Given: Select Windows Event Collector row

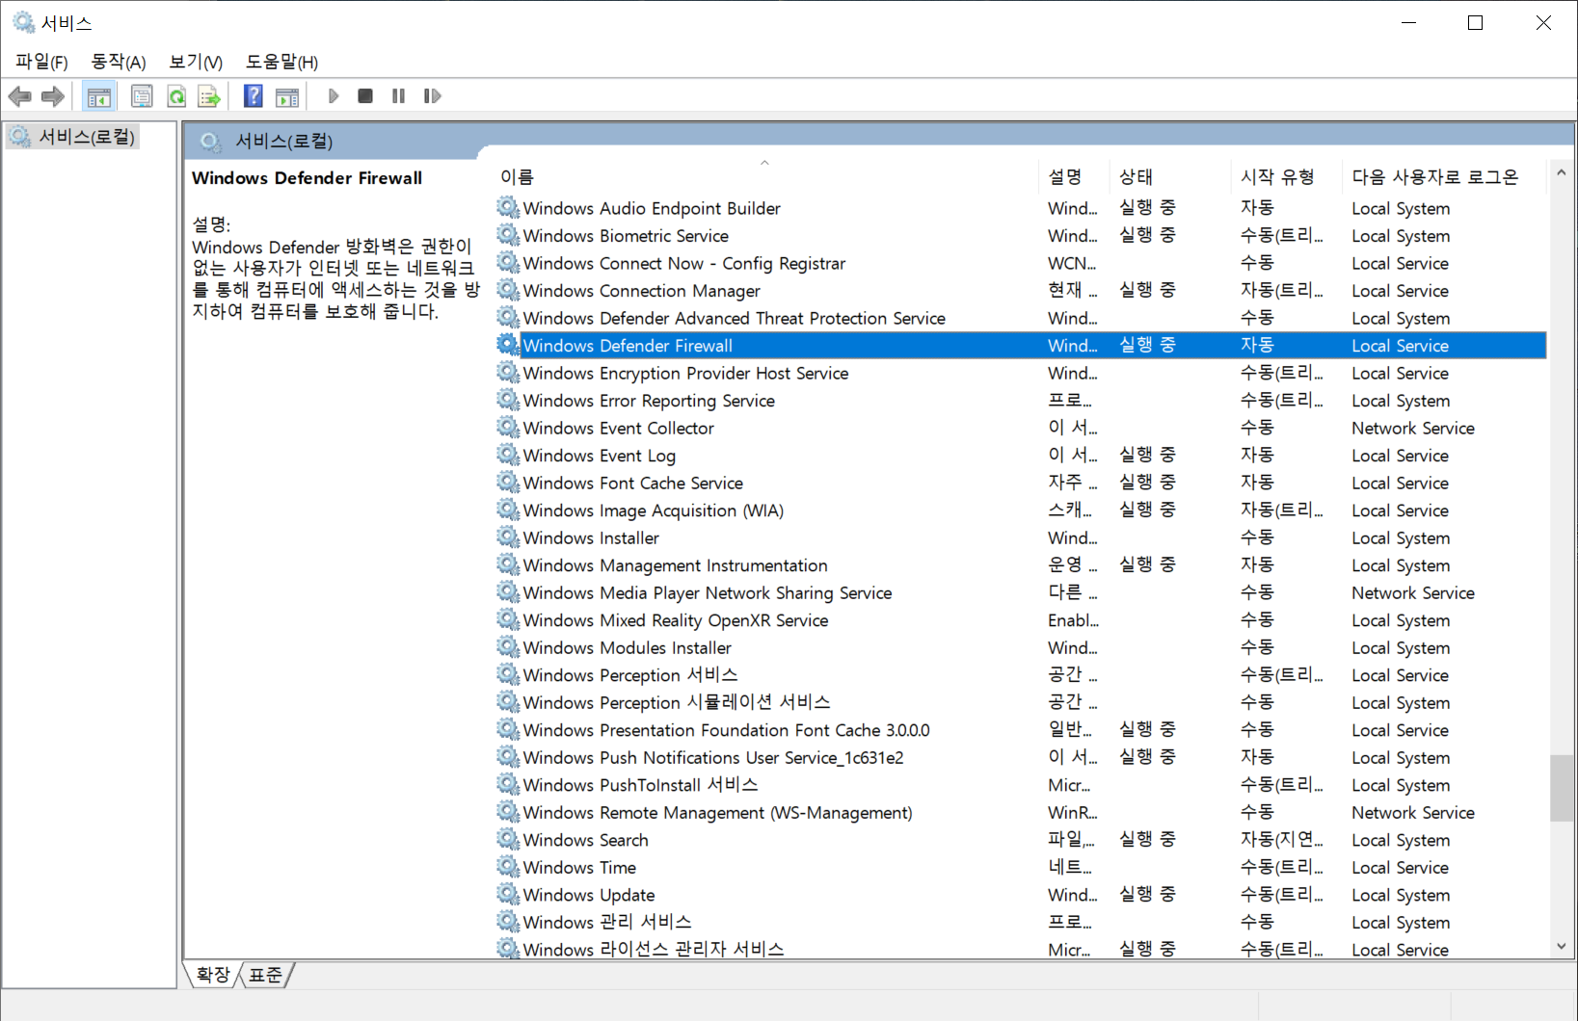Looking at the screenshot, I should pos(1021,428).
